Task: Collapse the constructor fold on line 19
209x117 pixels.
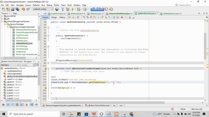Action: [x=48, y=35]
